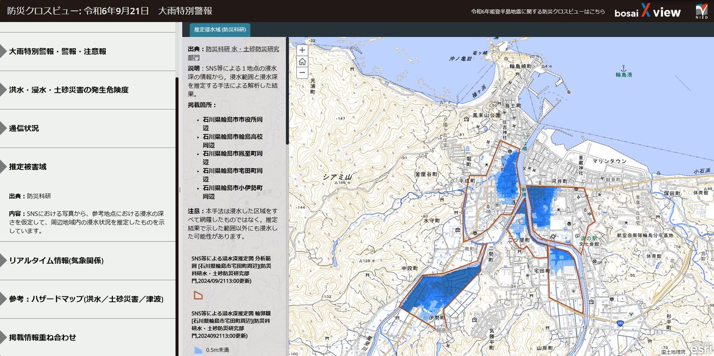Click list item 石川県輪島市鳳至町周辺
Viewport: 714px width, 356px height.
[233, 157]
